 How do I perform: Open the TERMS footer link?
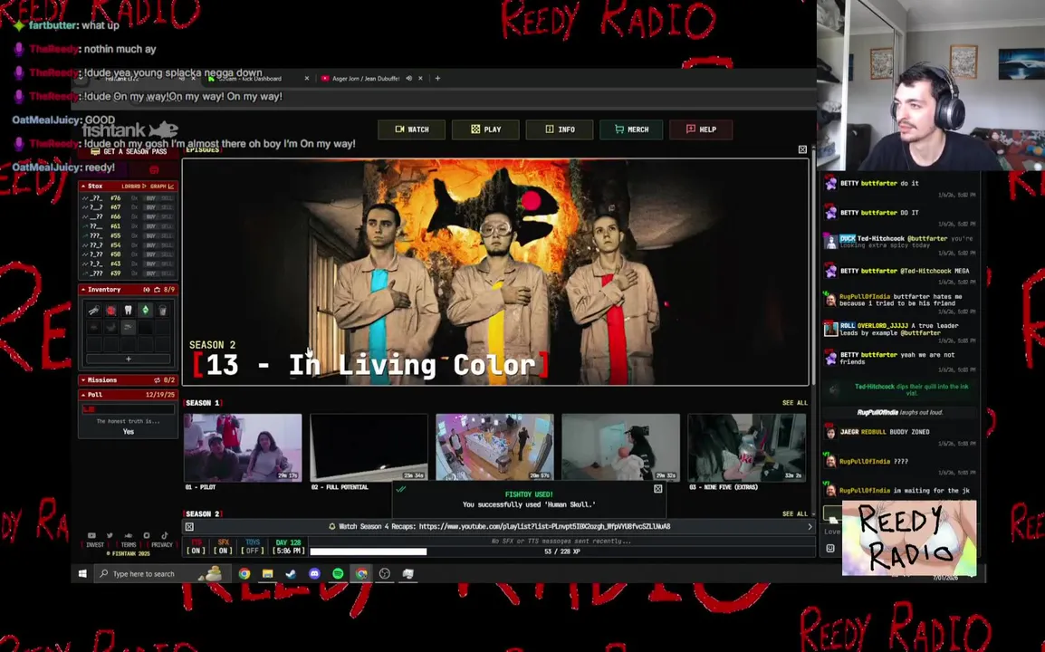129,544
